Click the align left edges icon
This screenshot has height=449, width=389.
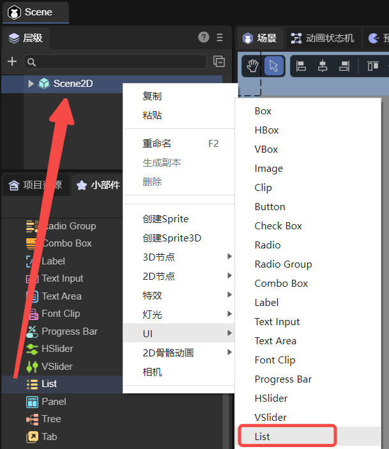point(301,66)
